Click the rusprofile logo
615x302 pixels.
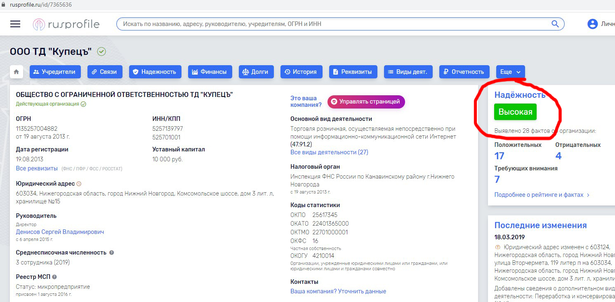66,24
